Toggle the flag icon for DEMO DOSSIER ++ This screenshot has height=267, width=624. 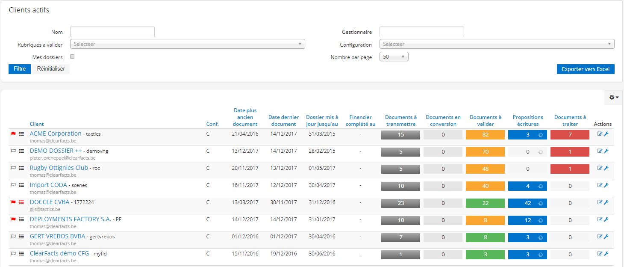point(13,151)
